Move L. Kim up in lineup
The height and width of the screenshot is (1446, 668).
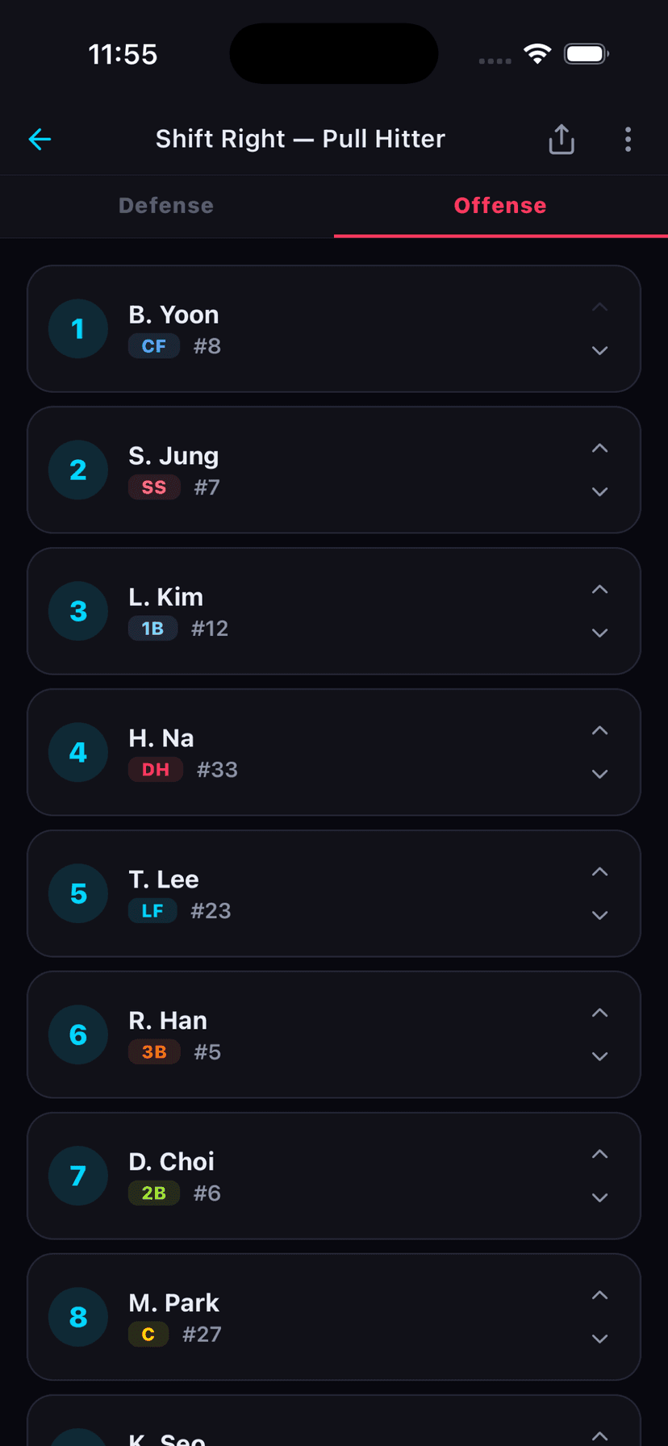pos(599,589)
